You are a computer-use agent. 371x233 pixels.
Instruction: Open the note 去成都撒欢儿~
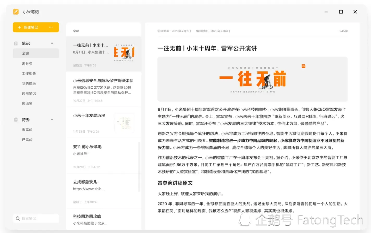click(104, 191)
